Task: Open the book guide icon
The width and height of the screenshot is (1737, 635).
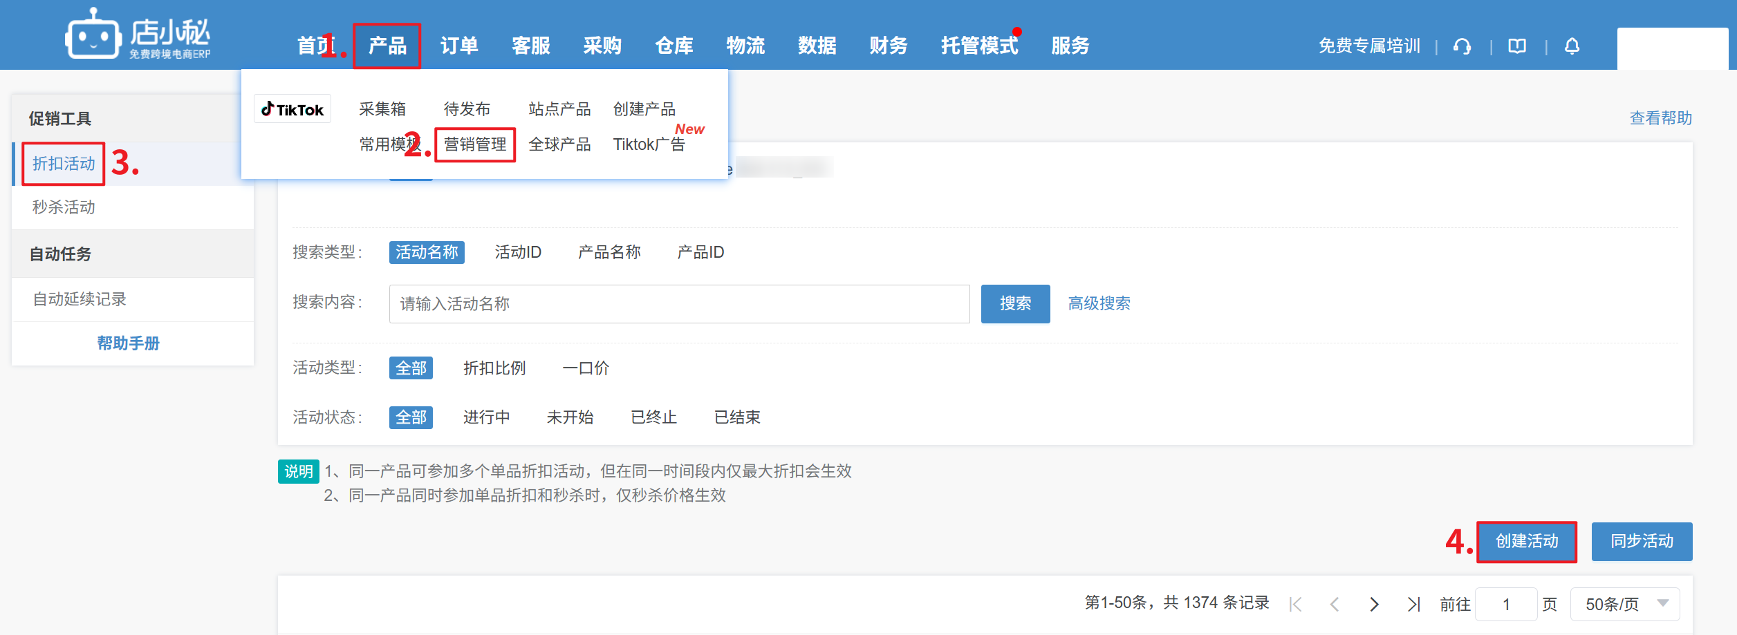Action: click(1517, 46)
